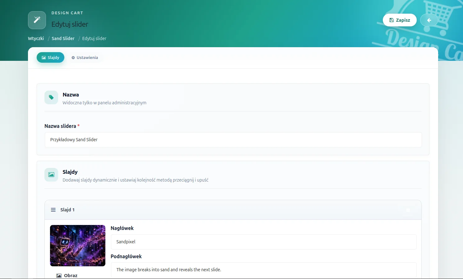The height and width of the screenshot is (279, 463).
Task: Click the hamburger drag handle of Slajd 1
Action: pyautogui.click(x=53, y=210)
